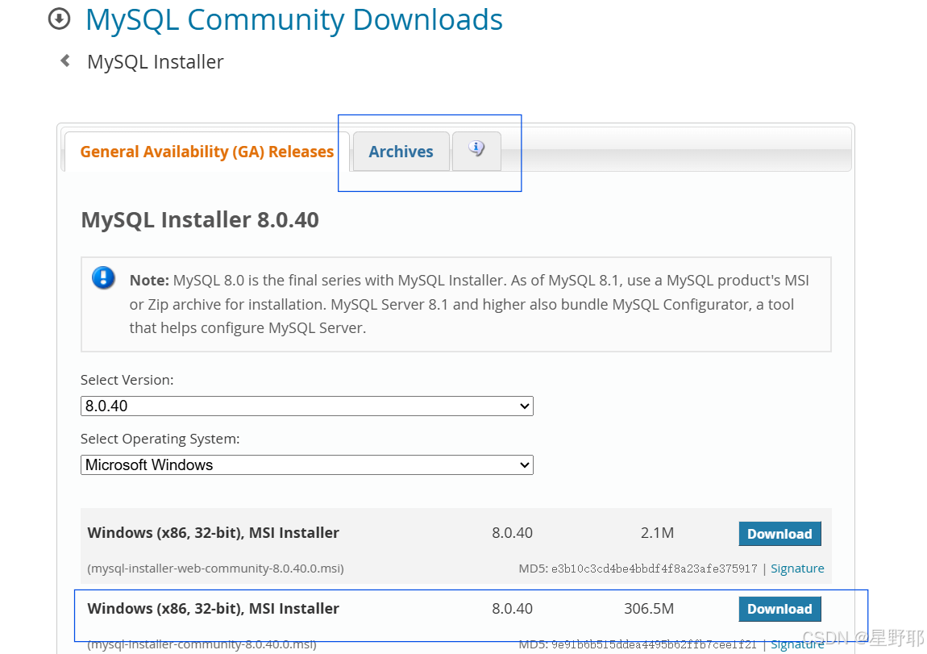Expand the Select Version dropdown showing 8.0.40

[307, 406]
